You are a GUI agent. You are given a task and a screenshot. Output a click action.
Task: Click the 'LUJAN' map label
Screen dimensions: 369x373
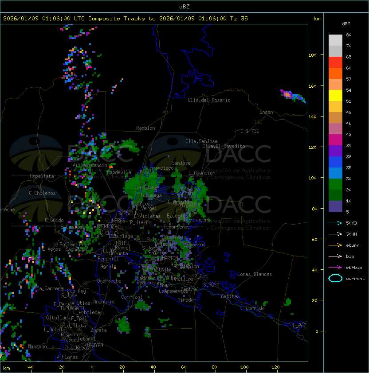(x=110, y=251)
